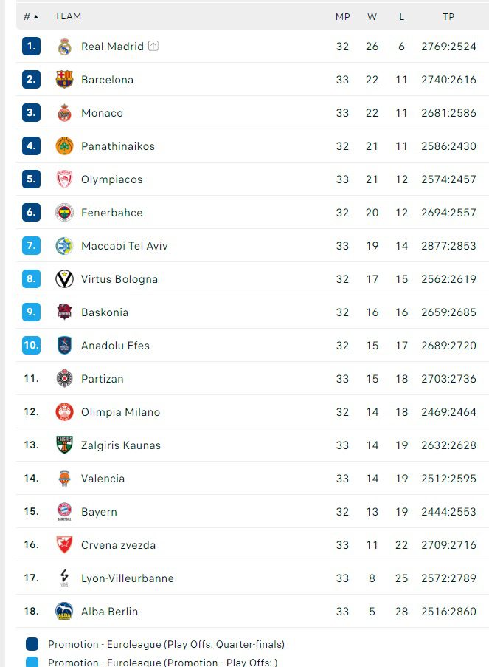Screen dimensions: 489x667
Task: Click the Bayern basketball crest
Action: [x=65, y=512]
